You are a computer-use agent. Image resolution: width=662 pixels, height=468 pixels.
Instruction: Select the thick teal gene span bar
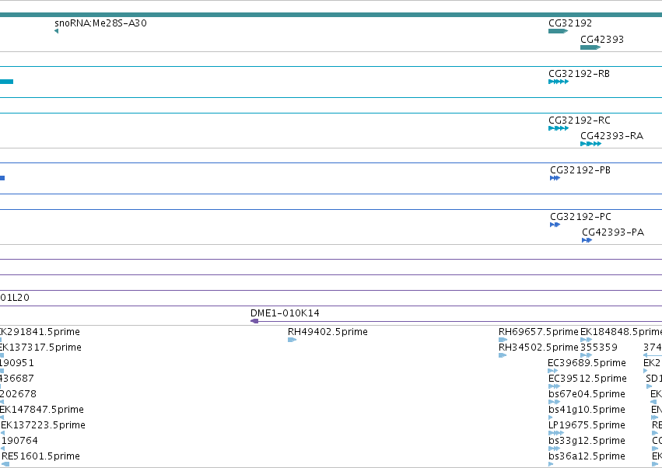pyautogui.click(x=331, y=15)
